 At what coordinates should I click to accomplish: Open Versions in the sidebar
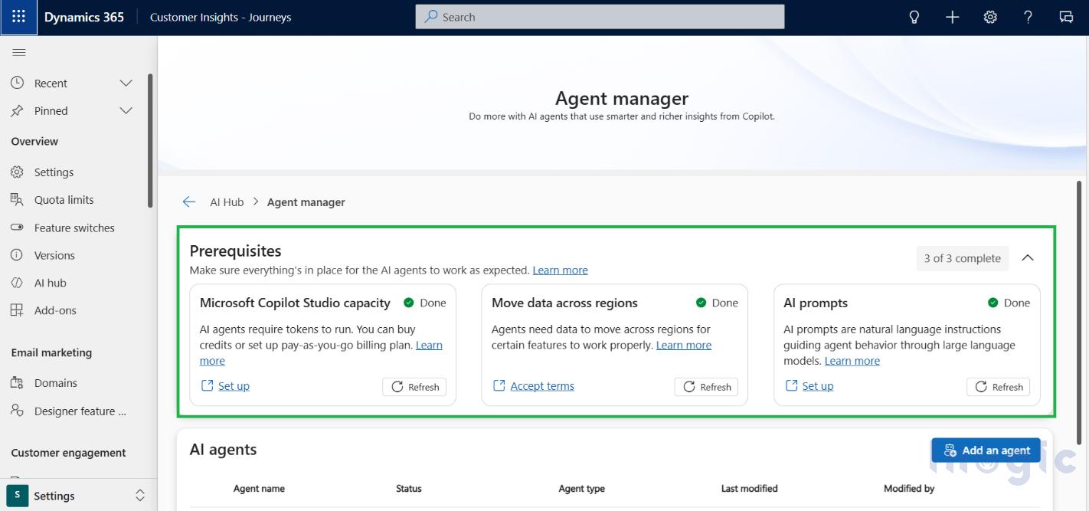tap(54, 255)
